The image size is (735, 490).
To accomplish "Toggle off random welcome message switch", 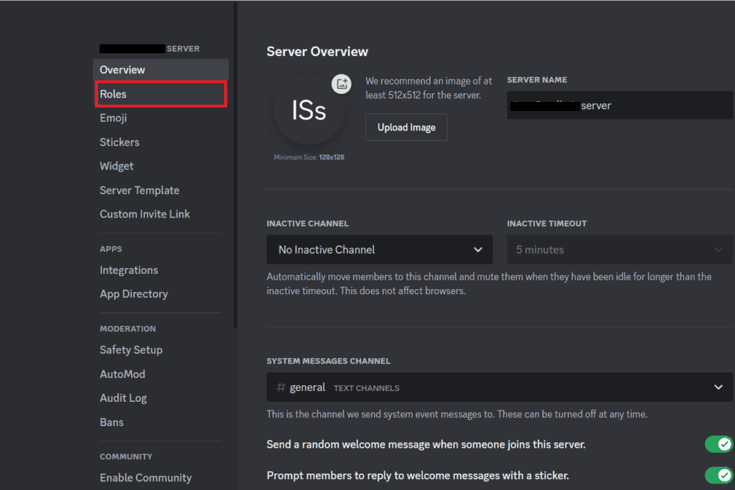I will (x=718, y=444).
